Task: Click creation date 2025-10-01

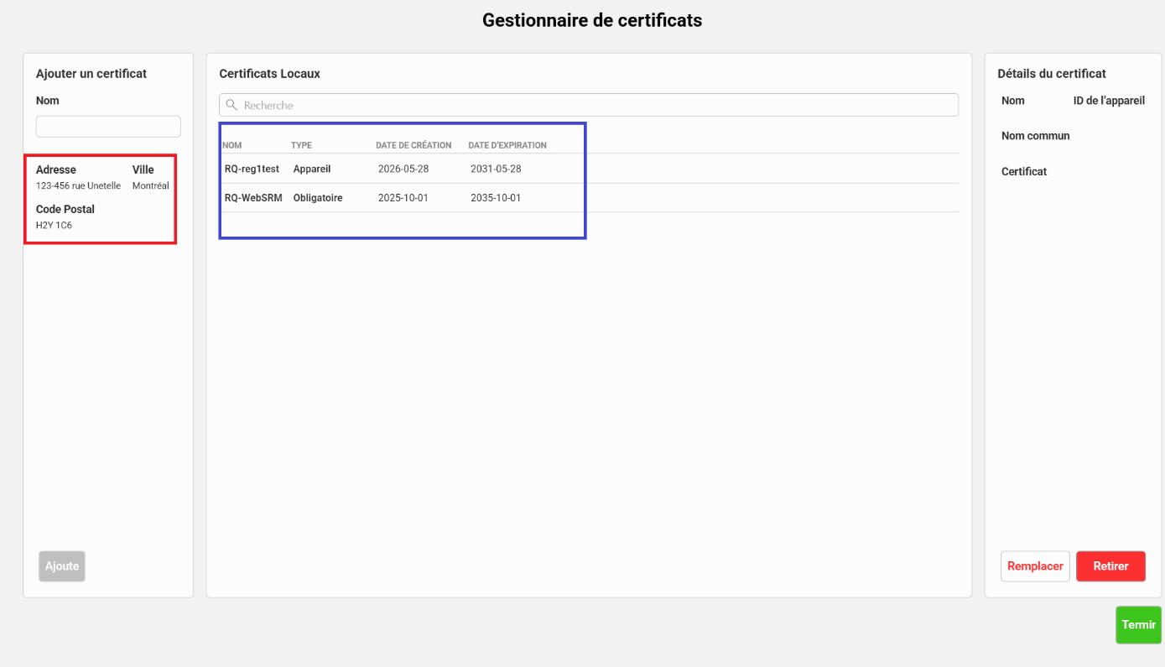Action: [403, 198]
